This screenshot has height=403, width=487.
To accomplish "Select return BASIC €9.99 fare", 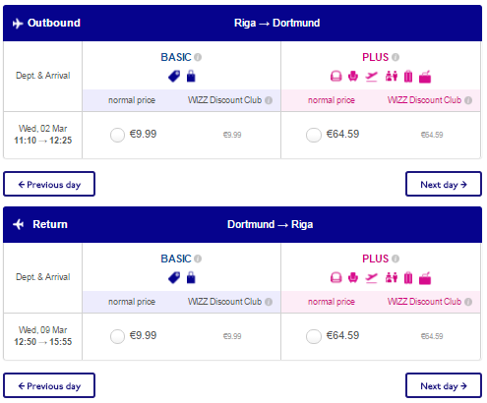I will coord(117,336).
